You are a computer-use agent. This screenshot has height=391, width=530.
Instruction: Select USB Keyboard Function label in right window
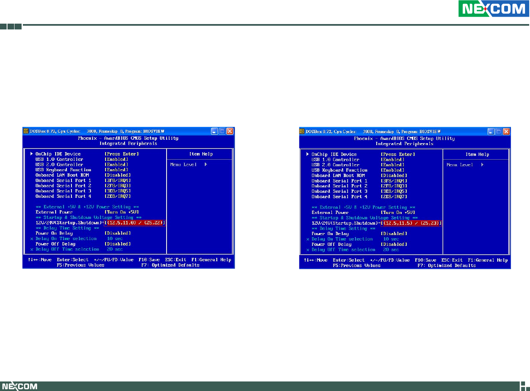[x=339, y=170]
